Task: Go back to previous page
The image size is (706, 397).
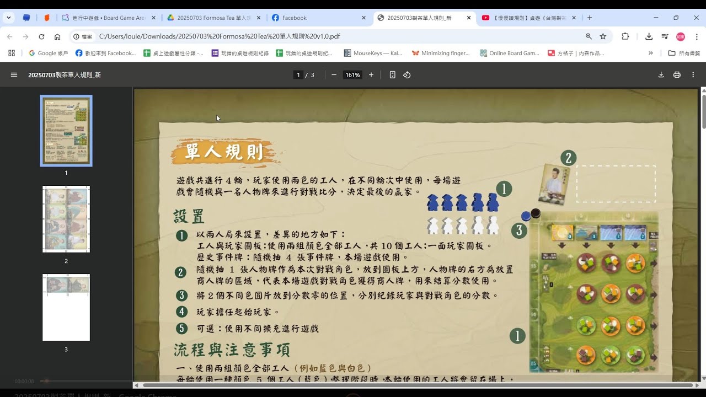Action: pyautogui.click(x=9, y=36)
